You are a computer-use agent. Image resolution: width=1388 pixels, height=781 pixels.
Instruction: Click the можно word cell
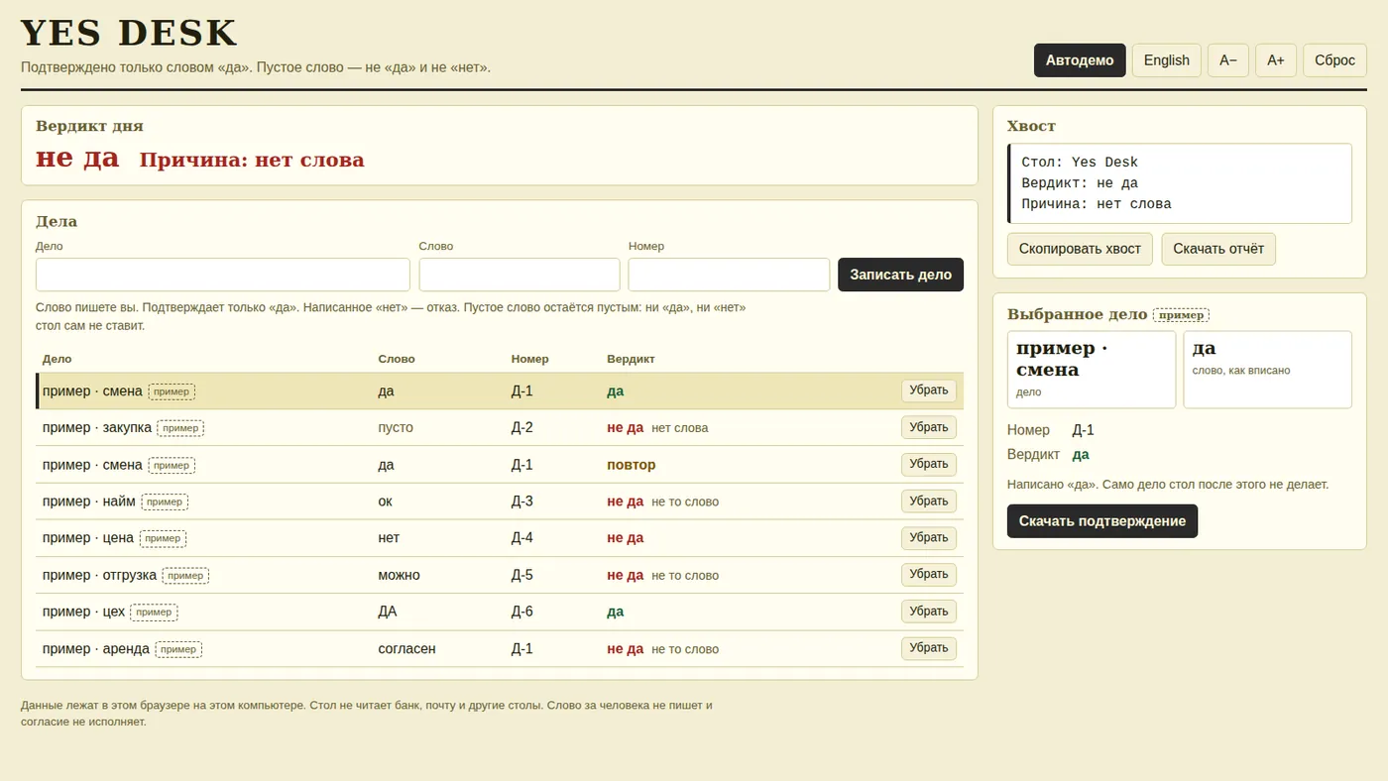399,575
